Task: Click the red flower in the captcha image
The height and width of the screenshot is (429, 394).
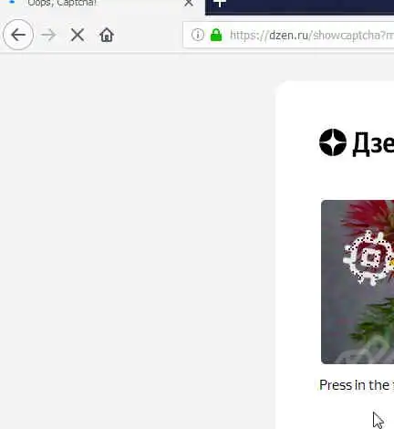Action: tap(371, 215)
